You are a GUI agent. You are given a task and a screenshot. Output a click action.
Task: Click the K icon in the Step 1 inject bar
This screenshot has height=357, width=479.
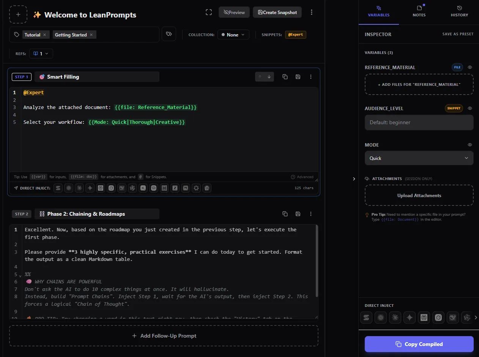point(143,188)
